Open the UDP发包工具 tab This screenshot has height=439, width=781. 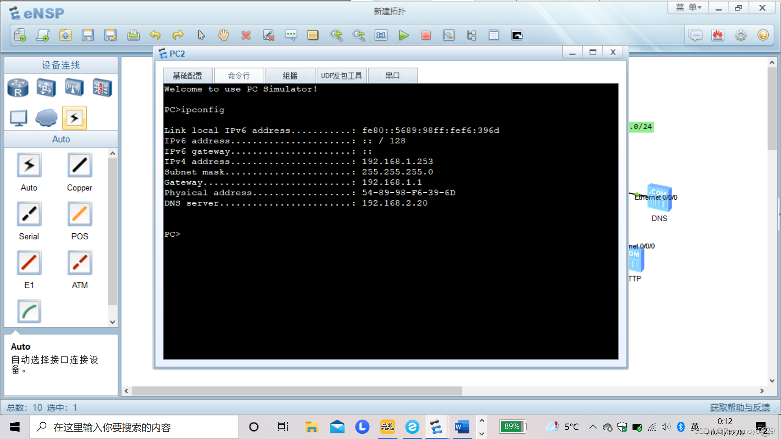[x=341, y=76]
